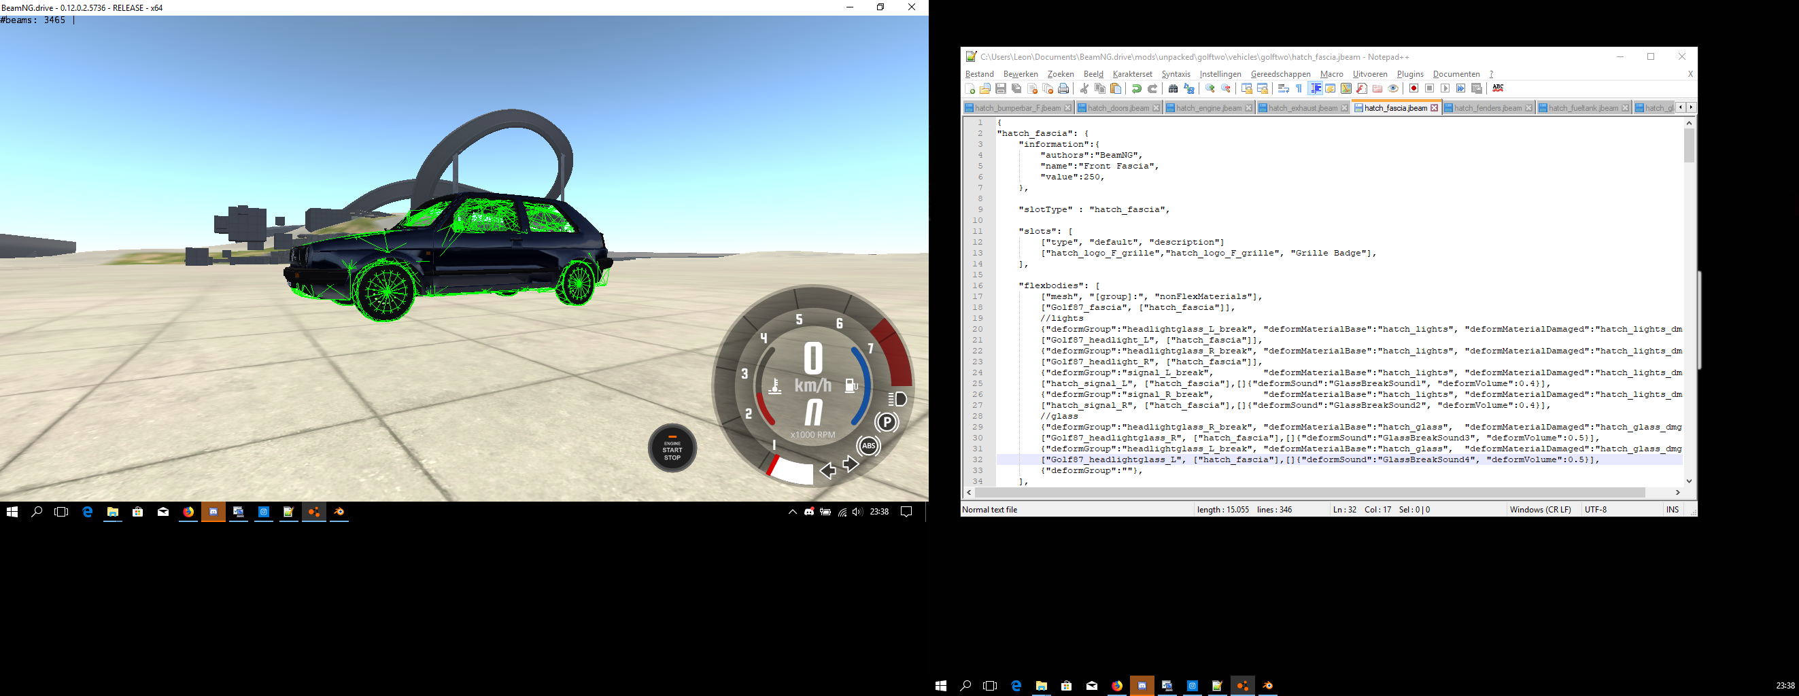This screenshot has height=696, width=1799.
Task: Click line number 16 in the gutter
Action: pos(978,285)
